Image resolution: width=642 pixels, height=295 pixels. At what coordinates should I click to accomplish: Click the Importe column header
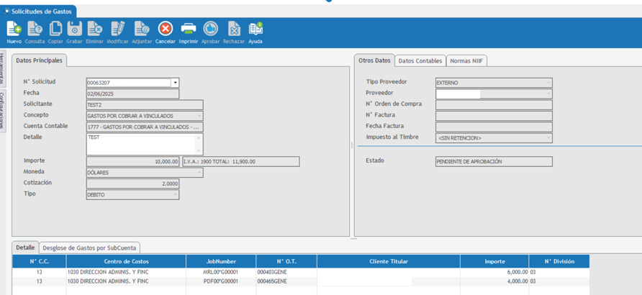(494, 261)
